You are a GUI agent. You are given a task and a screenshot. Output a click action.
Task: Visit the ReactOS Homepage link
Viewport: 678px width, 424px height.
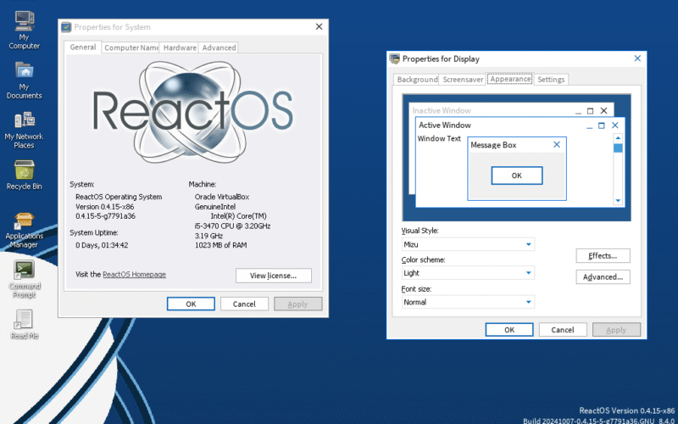(x=134, y=275)
